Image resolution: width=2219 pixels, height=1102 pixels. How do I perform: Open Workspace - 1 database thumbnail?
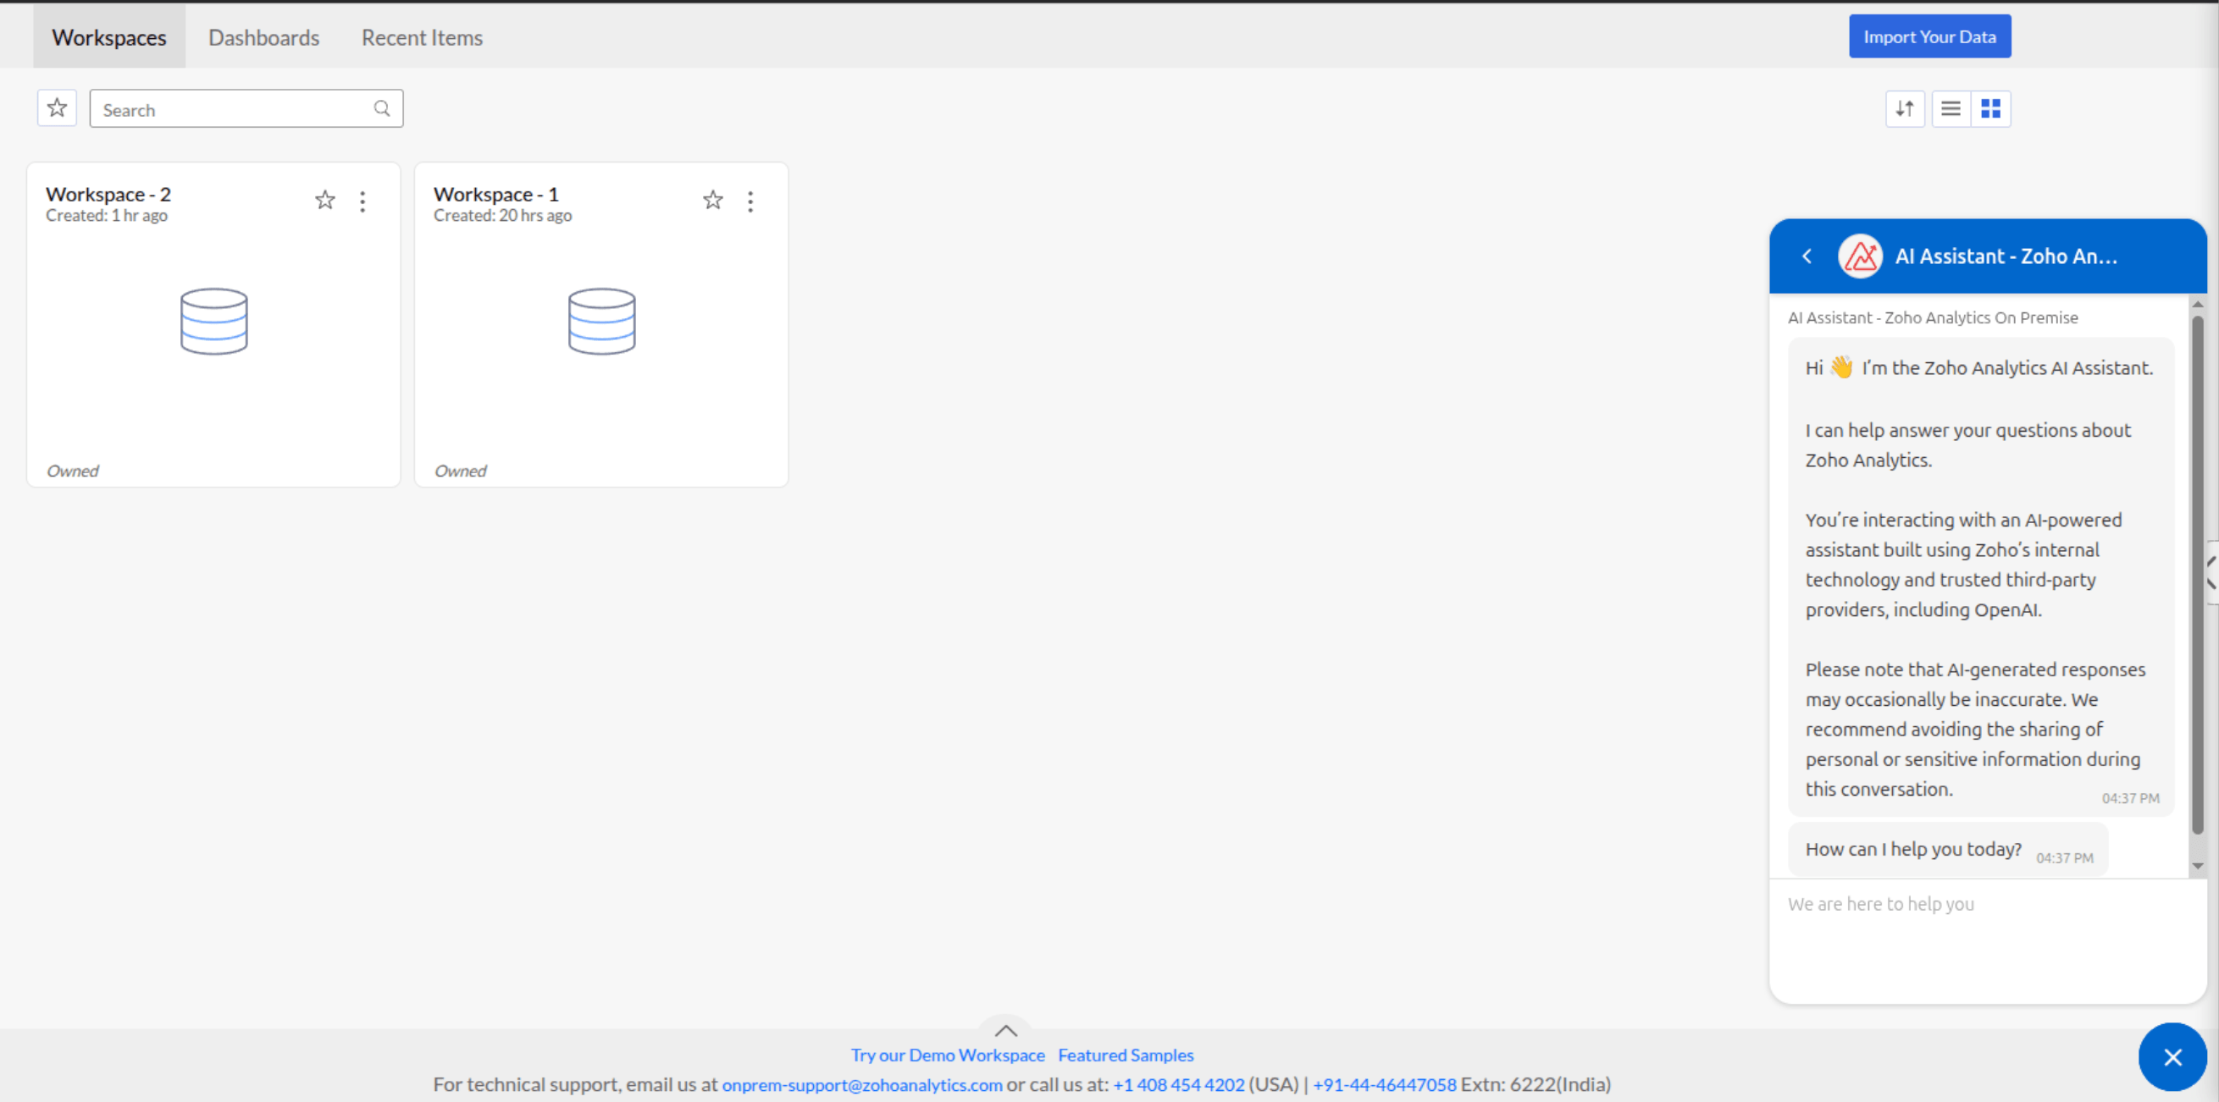coord(601,321)
